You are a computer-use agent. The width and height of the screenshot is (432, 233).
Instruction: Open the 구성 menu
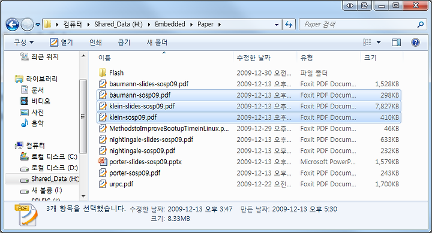pos(23,43)
